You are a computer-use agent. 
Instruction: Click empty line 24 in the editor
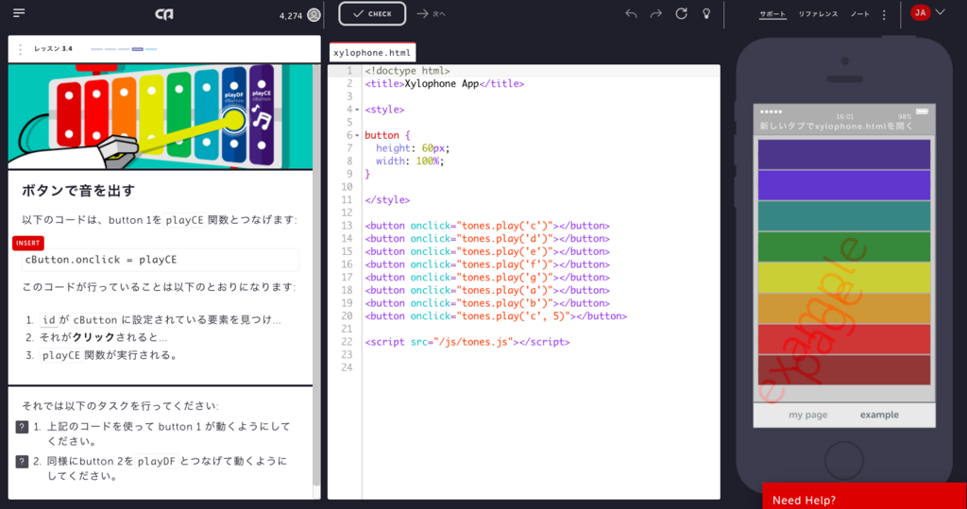click(x=540, y=367)
